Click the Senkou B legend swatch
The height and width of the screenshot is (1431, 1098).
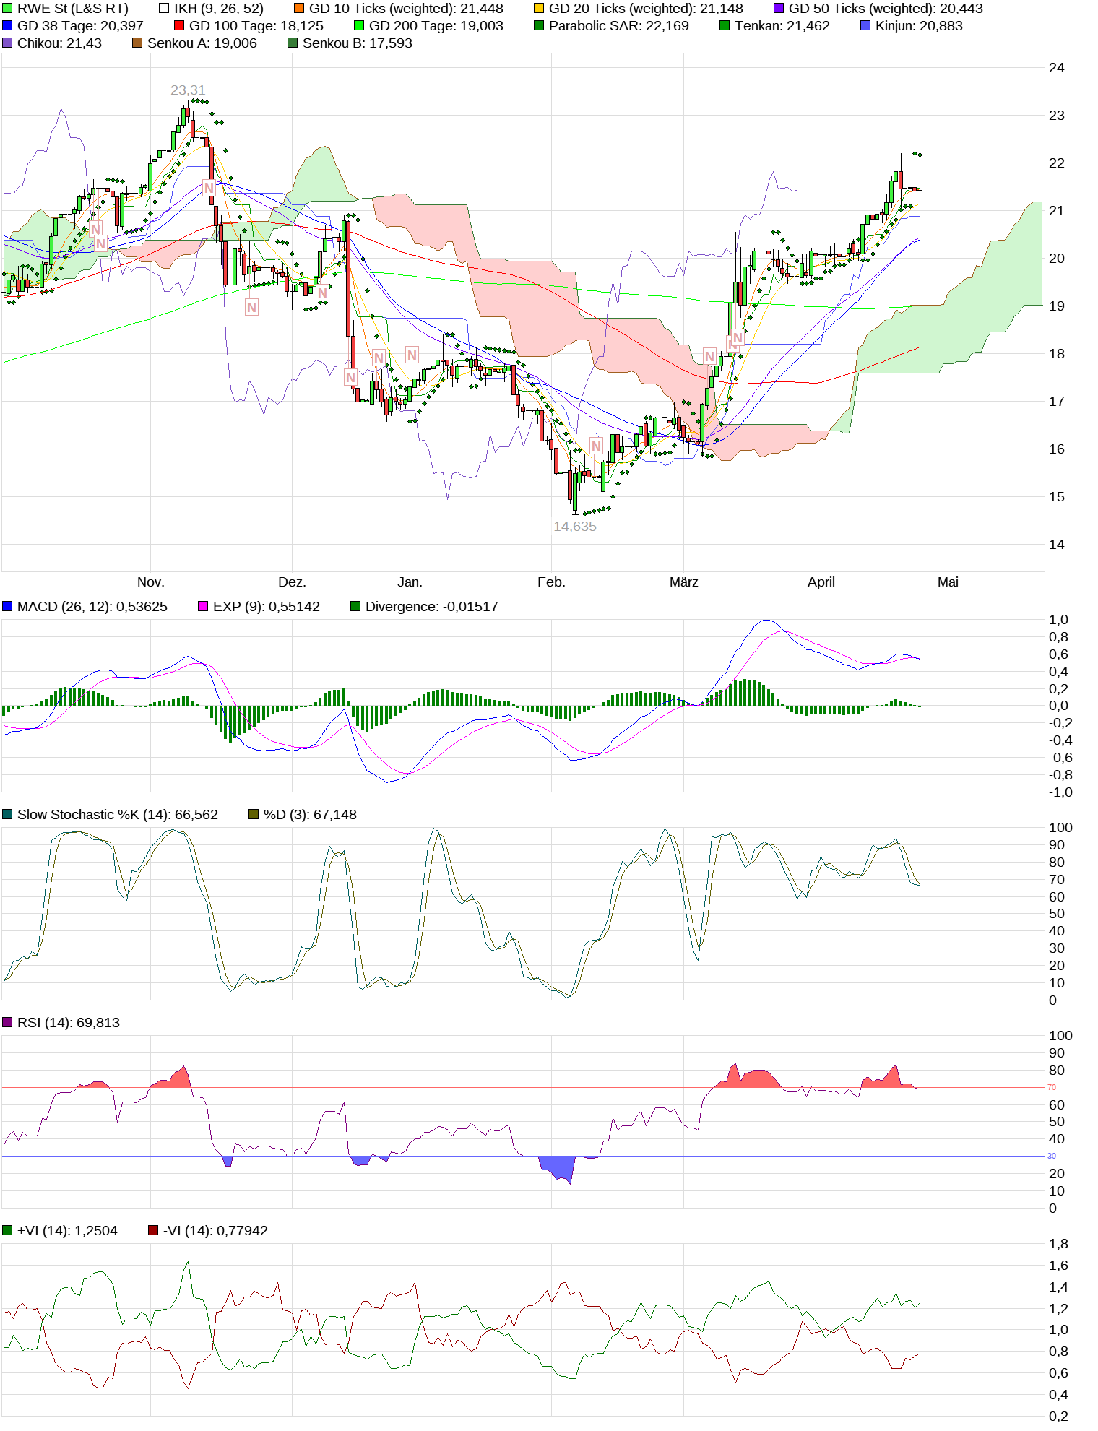[x=293, y=43]
